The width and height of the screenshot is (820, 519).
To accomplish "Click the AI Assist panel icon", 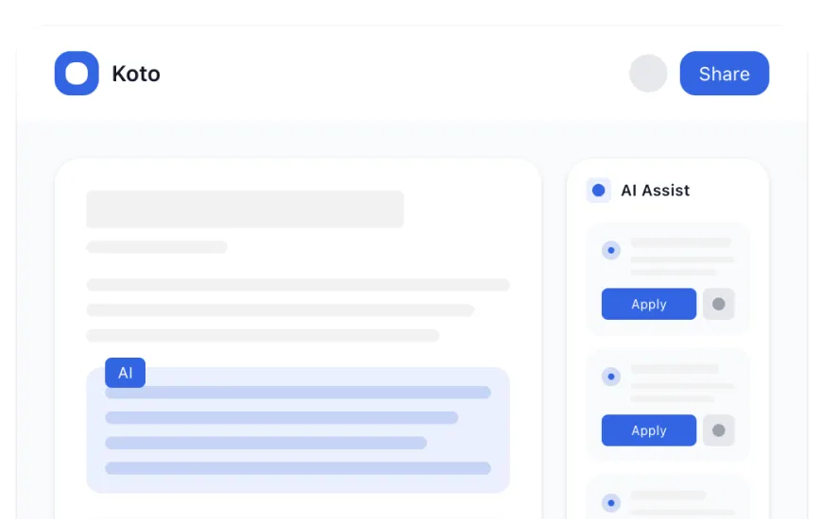I will click(598, 191).
